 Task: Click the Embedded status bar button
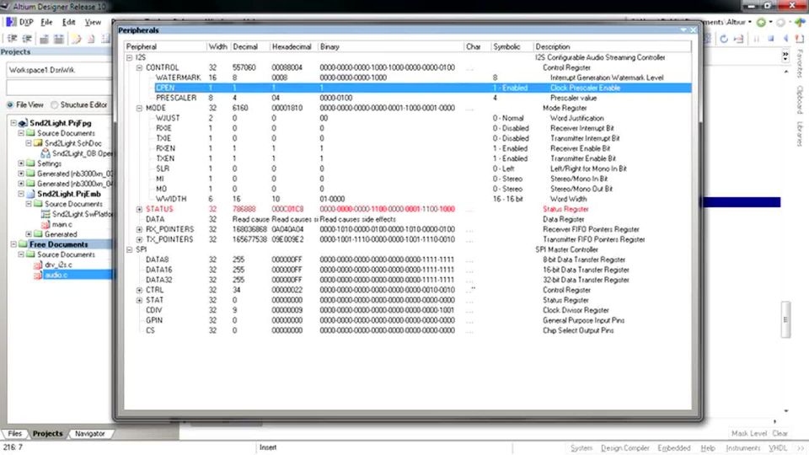click(674, 447)
